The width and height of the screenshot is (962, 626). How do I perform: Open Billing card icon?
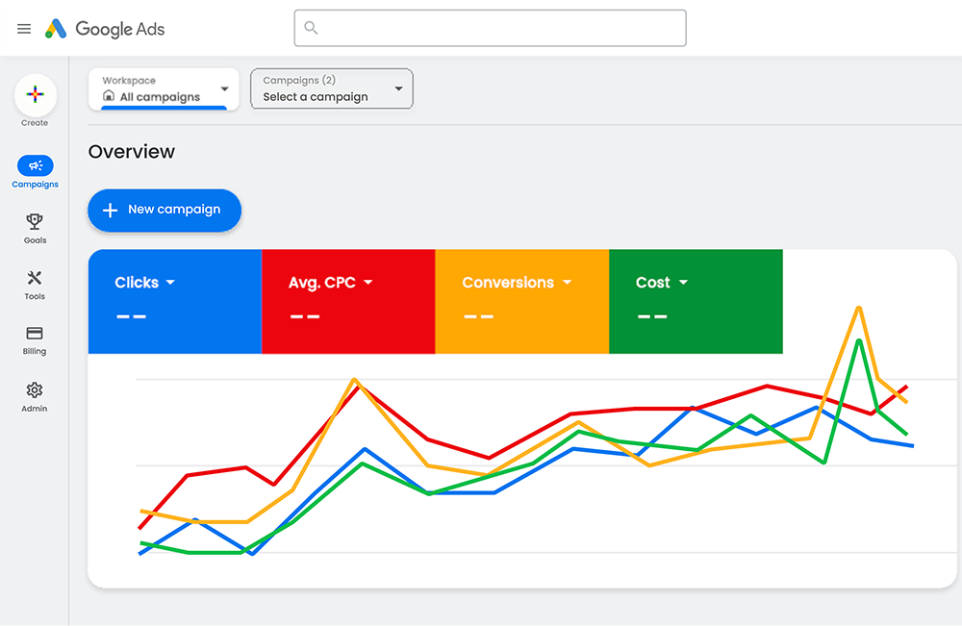coord(35,334)
